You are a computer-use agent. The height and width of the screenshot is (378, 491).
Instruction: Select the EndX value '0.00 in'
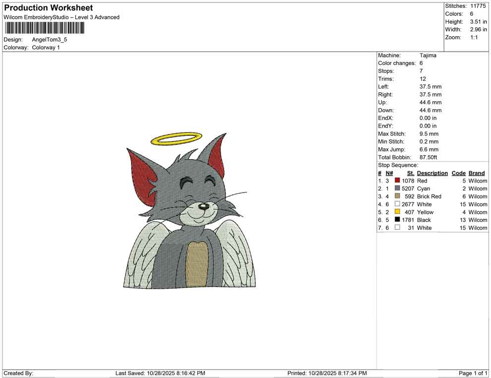[428, 118]
